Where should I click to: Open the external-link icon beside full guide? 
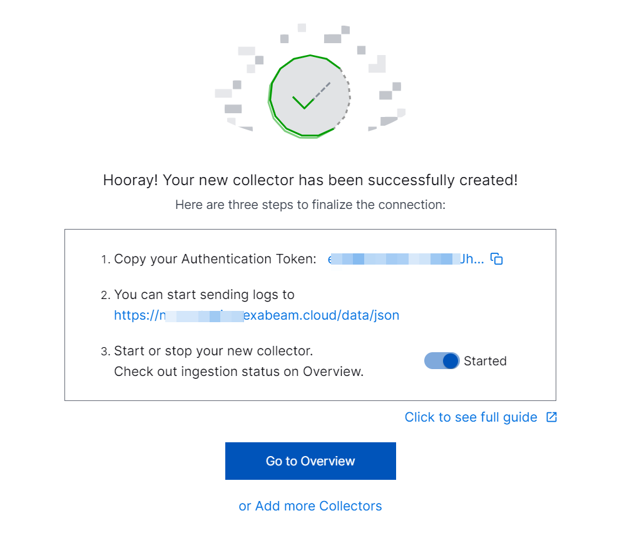point(551,417)
